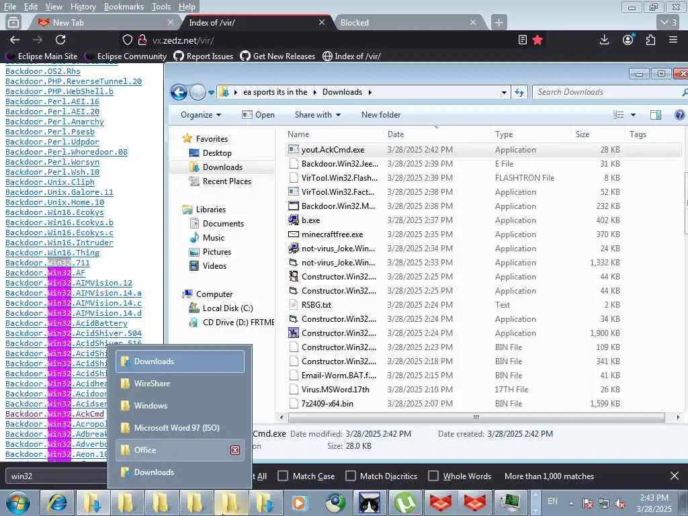The width and height of the screenshot is (688, 516).
Task: Reload the vx.zedz.net page
Action: pyautogui.click(x=60, y=40)
